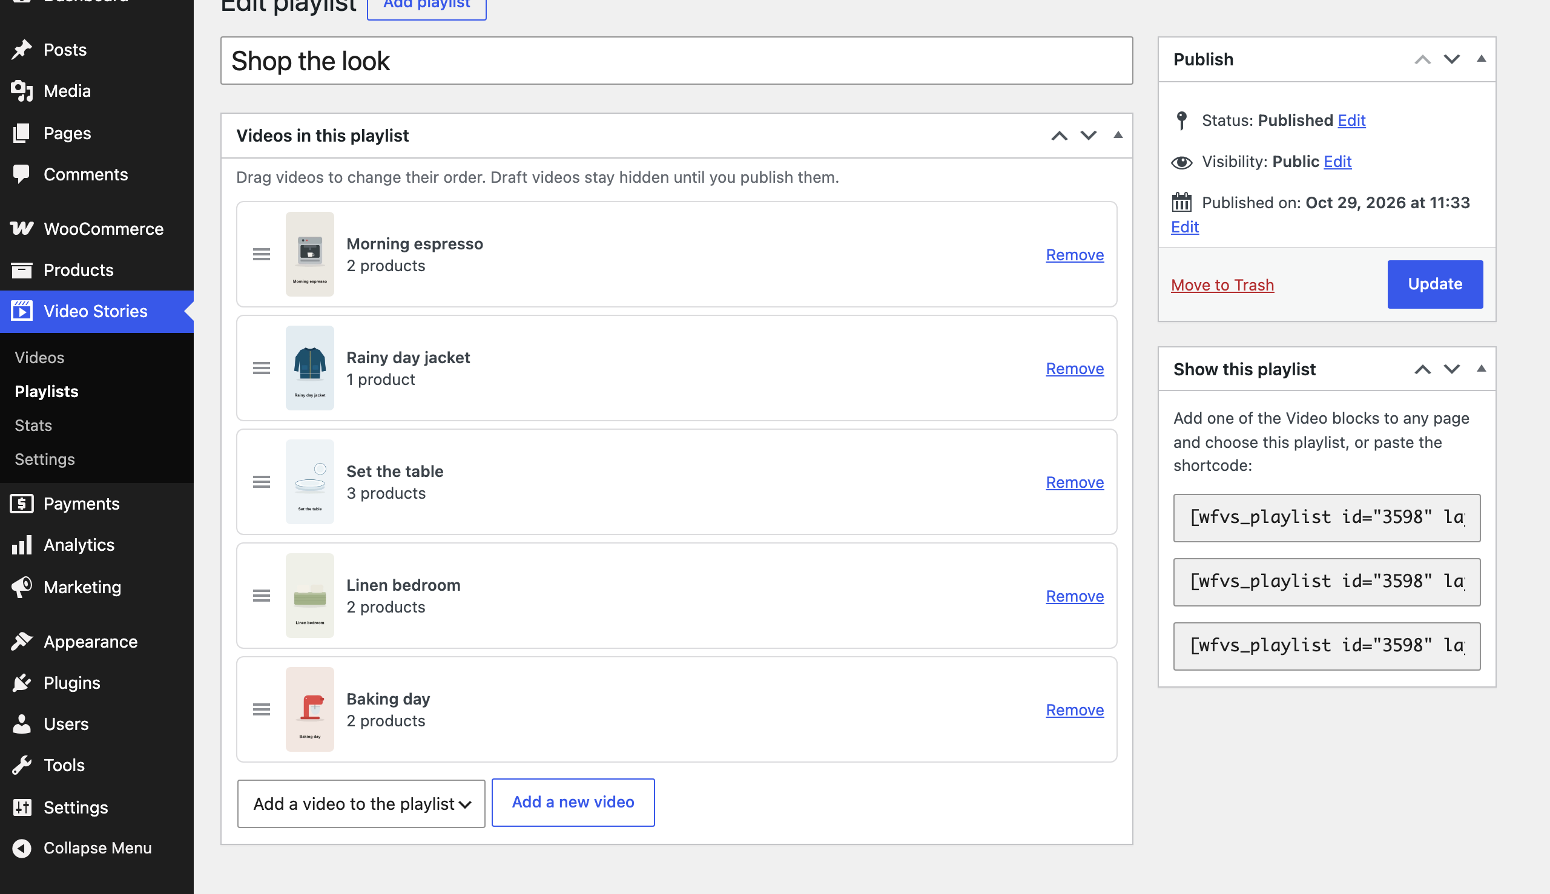Image resolution: width=1550 pixels, height=894 pixels.
Task: Open Payments via its dollar icon
Action: 21,504
